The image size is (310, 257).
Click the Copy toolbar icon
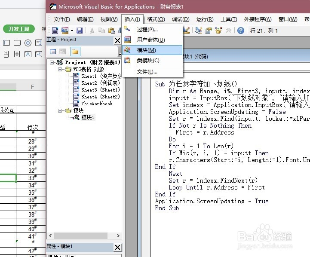tap(101, 31)
